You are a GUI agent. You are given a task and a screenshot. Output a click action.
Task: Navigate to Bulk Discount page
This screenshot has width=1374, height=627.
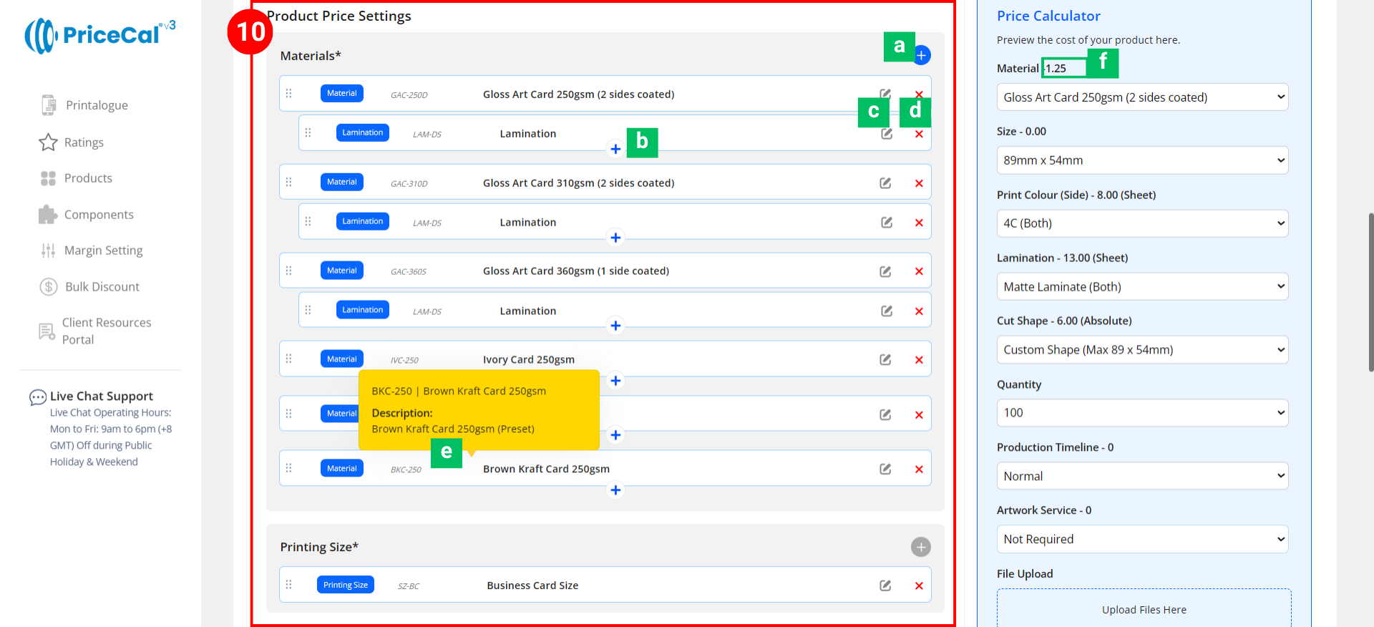pos(102,287)
